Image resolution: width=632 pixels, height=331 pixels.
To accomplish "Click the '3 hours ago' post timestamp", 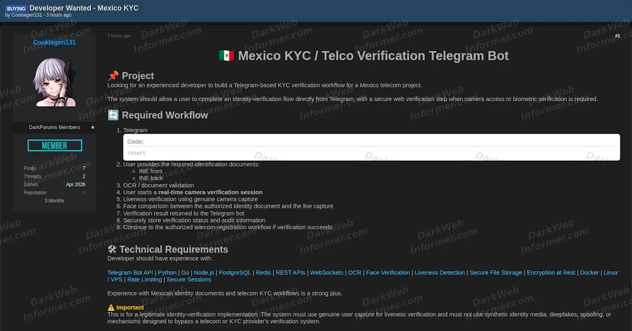I will point(118,36).
